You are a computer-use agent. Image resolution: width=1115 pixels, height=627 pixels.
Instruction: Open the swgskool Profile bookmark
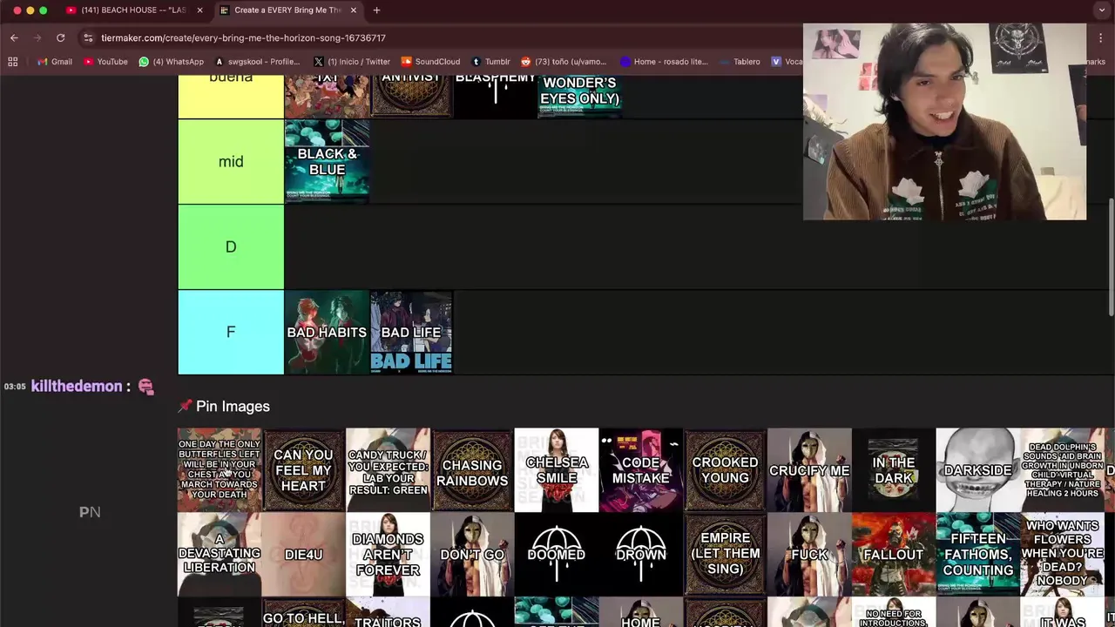click(x=257, y=62)
